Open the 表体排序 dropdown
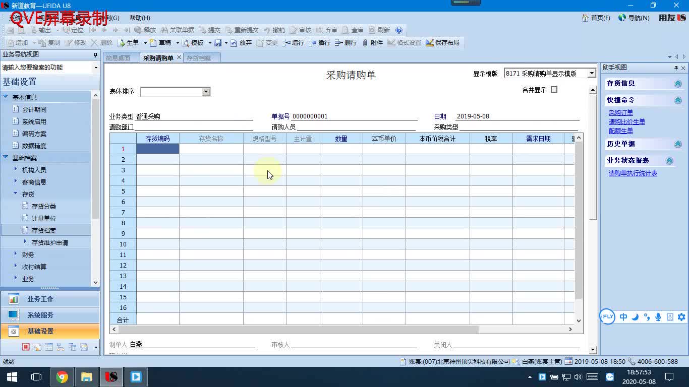 click(x=206, y=92)
